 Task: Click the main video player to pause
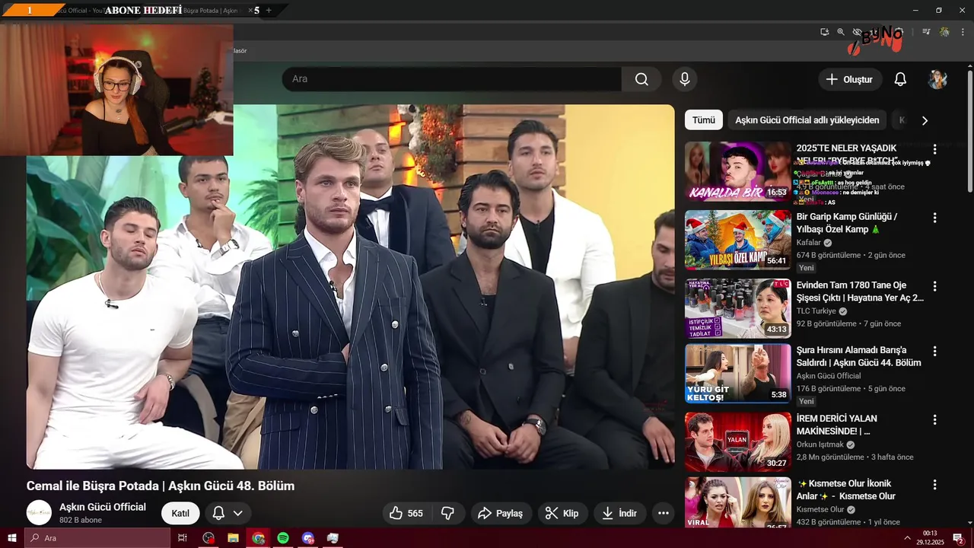(x=350, y=287)
